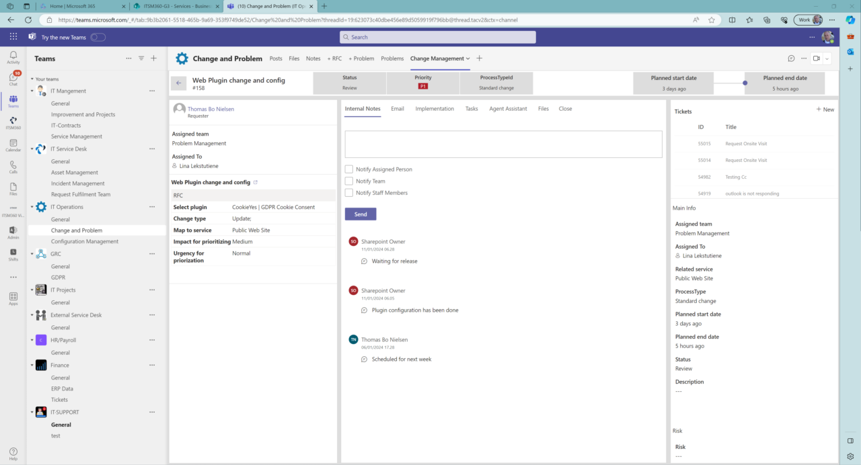Collapse the IT Service Desk team
The image size is (861, 465).
click(31, 149)
